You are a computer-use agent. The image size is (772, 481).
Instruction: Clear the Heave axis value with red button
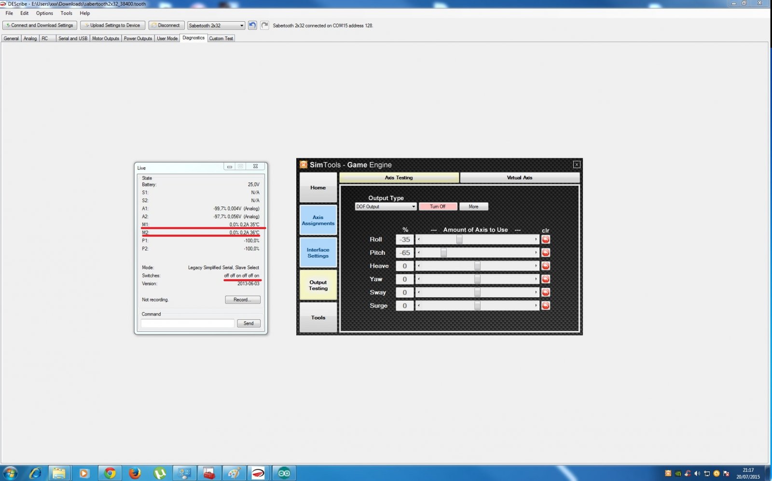coord(546,266)
